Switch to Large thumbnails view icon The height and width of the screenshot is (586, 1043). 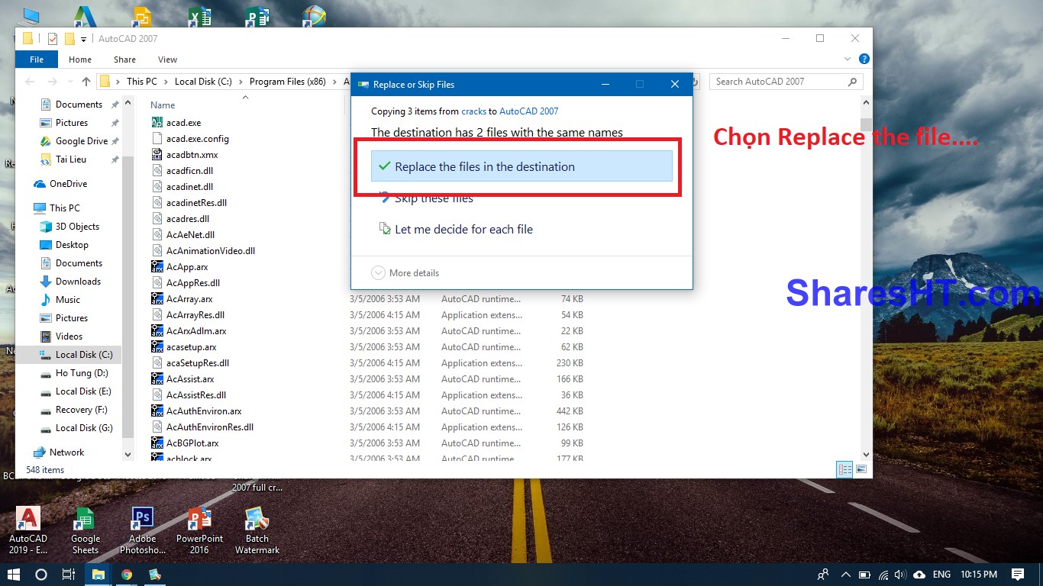[x=861, y=470]
